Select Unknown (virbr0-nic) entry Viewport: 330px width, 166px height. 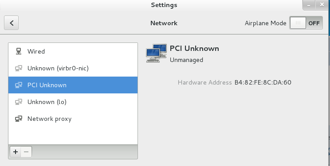[73, 68]
